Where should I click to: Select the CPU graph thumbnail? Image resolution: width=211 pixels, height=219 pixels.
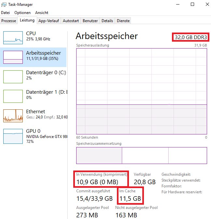13,38
